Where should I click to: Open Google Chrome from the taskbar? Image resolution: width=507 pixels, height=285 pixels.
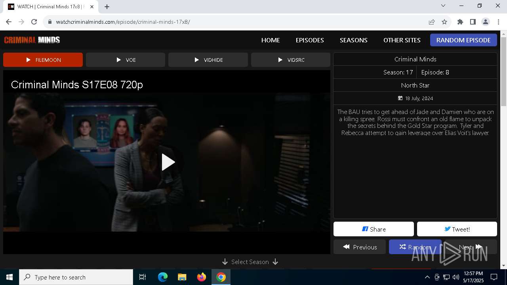[221, 277]
